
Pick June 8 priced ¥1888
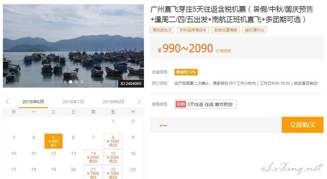coord(113,141)
